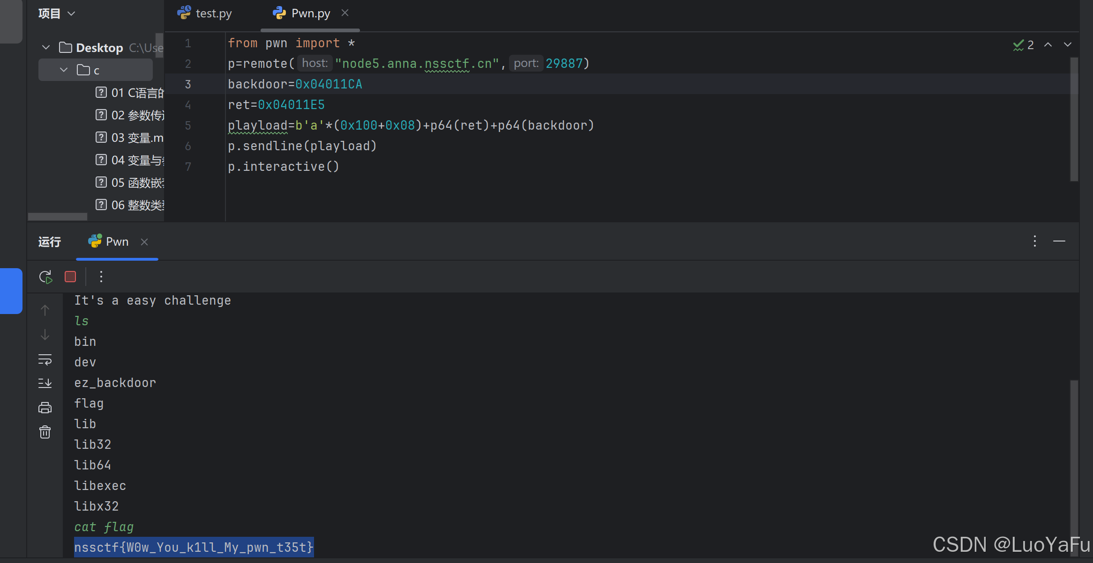Rerun the Pwn script

click(45, 277)
